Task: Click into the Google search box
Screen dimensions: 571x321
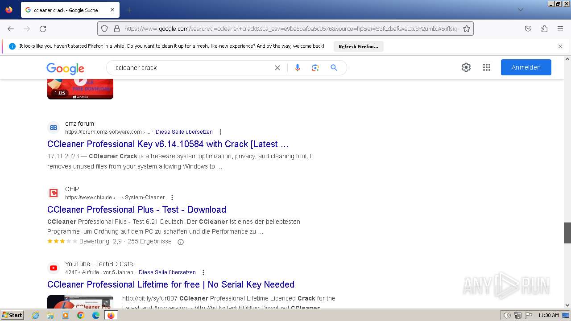Action: pyautogui.click(x=192, y=68)
